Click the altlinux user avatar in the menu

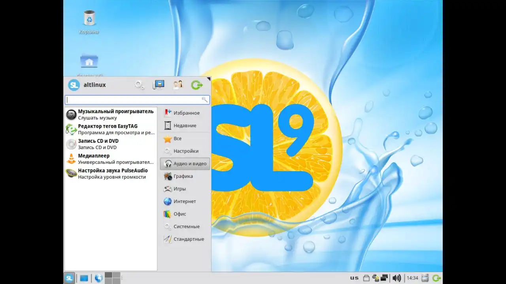click(x=74, y=85)
